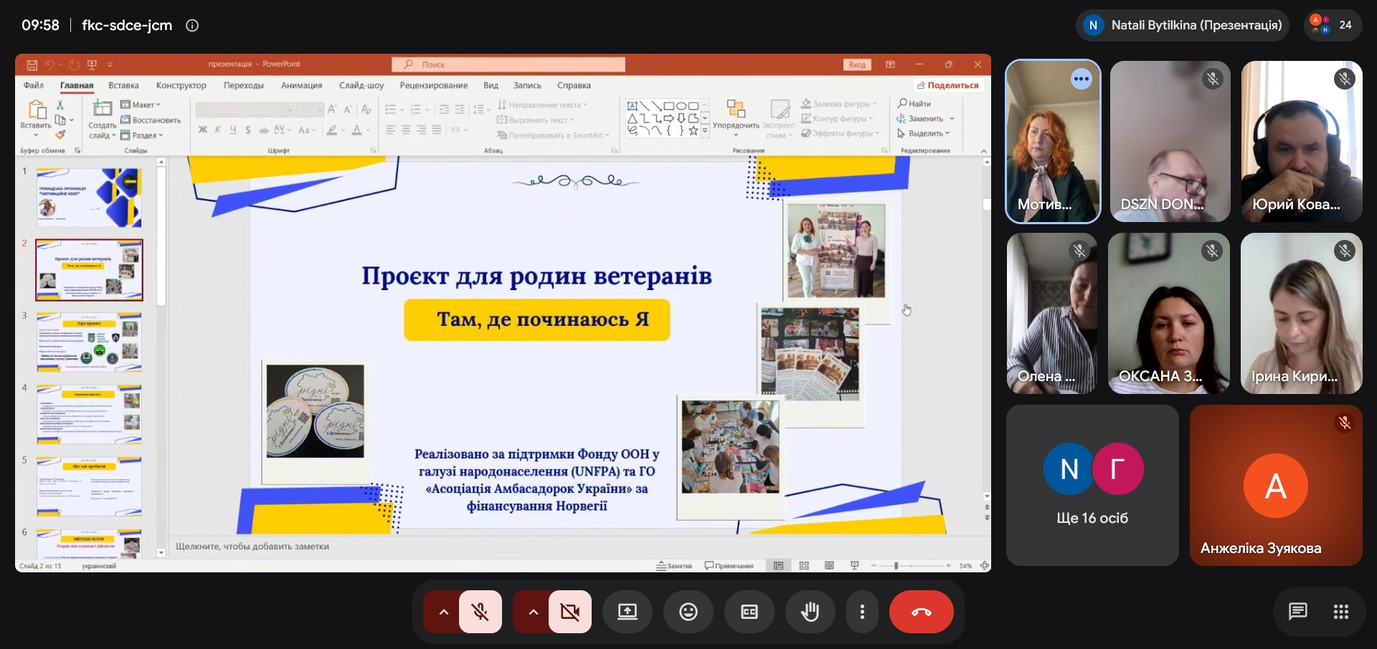1377x649 pixels.
Task: Click the Поделиться button in PowerPoint
Action: [x=947, y=85]
